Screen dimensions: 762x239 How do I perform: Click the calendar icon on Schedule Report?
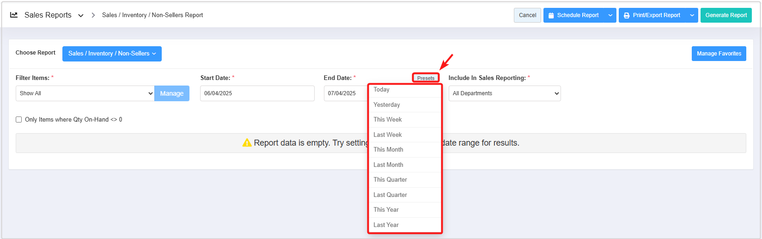[551, 15]
